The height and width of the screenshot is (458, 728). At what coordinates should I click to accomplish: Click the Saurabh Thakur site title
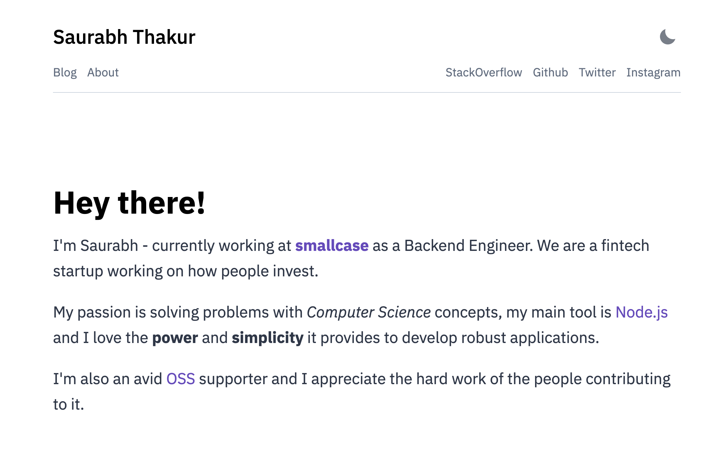(x=124, y=37)
